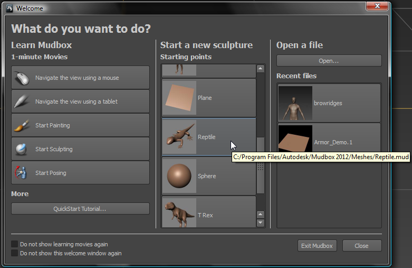The image size is (412, 268).
Task: Enable Do not show this welcome window again
Action: click(x=14, y=253)
